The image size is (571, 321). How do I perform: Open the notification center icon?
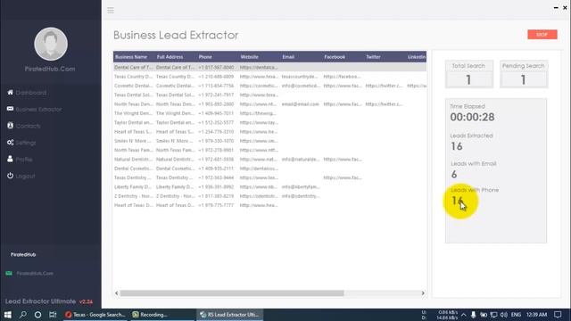pyautogui.click(x=558, y=315)
